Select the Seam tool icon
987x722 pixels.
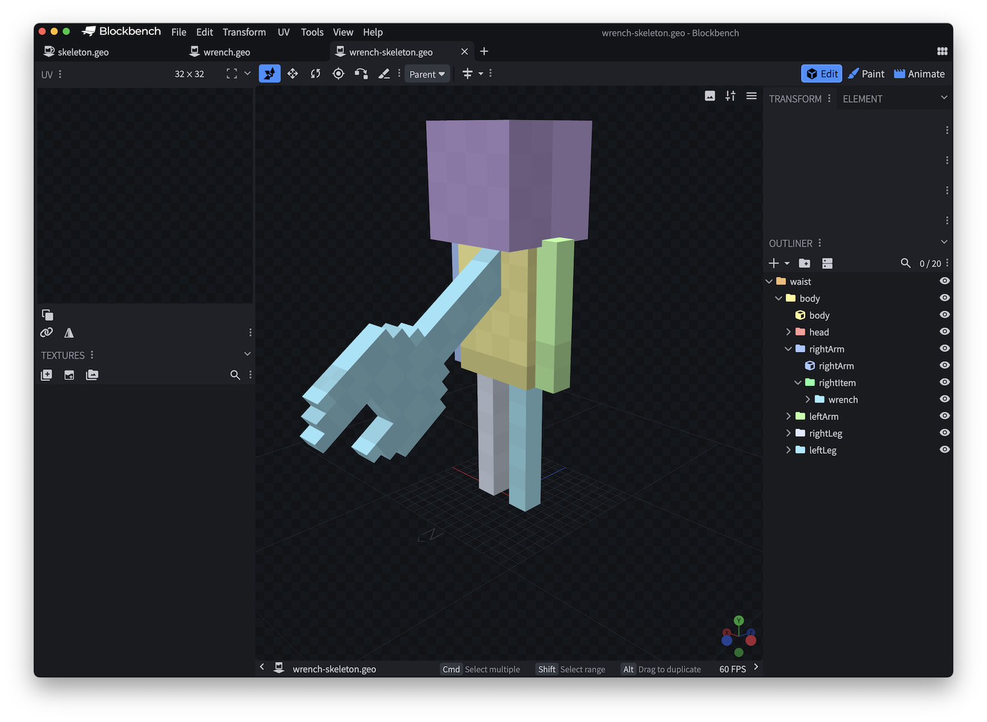pyautogui.click(x=384, y=73)
